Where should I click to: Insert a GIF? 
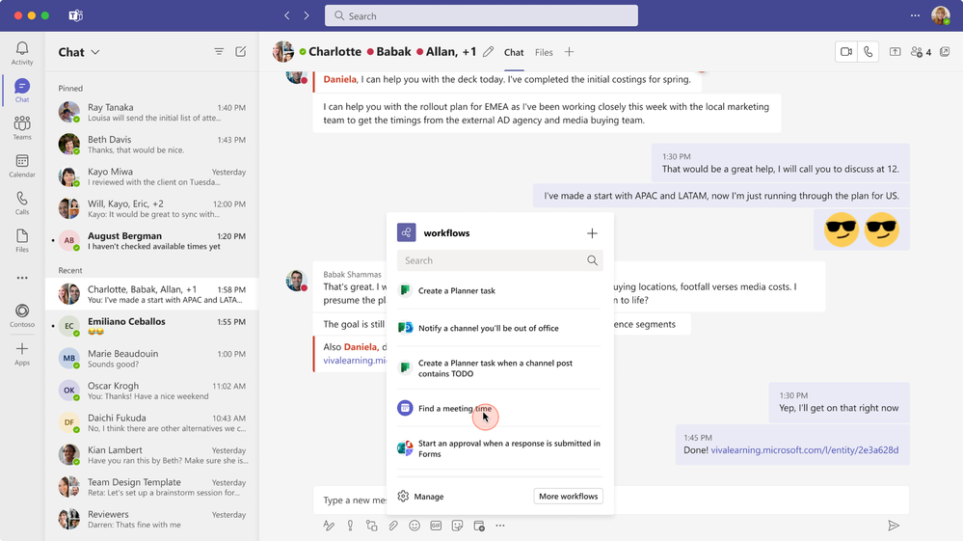(436, 526)
